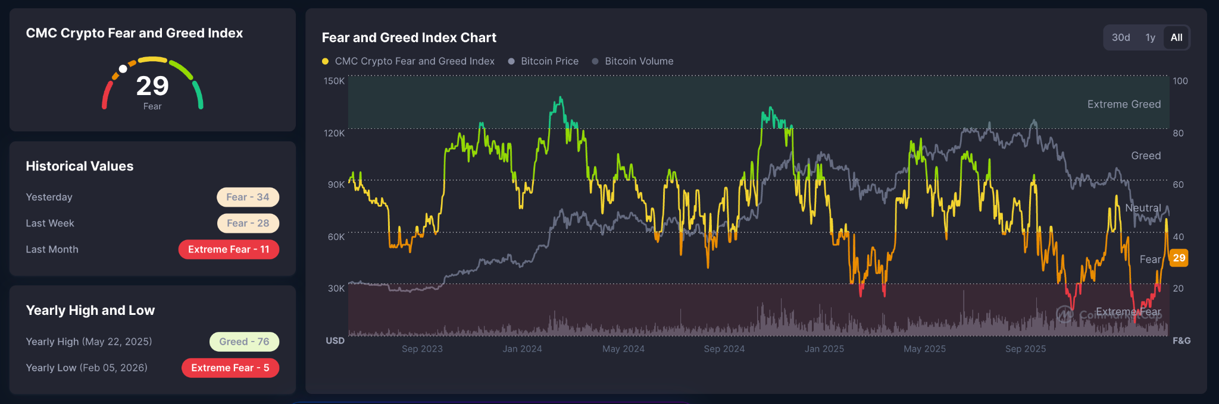This screenshot has height=404, width=1219.
Task: Click the gray dot beside Bitcoin Price
Action: (x=511, y=61)
